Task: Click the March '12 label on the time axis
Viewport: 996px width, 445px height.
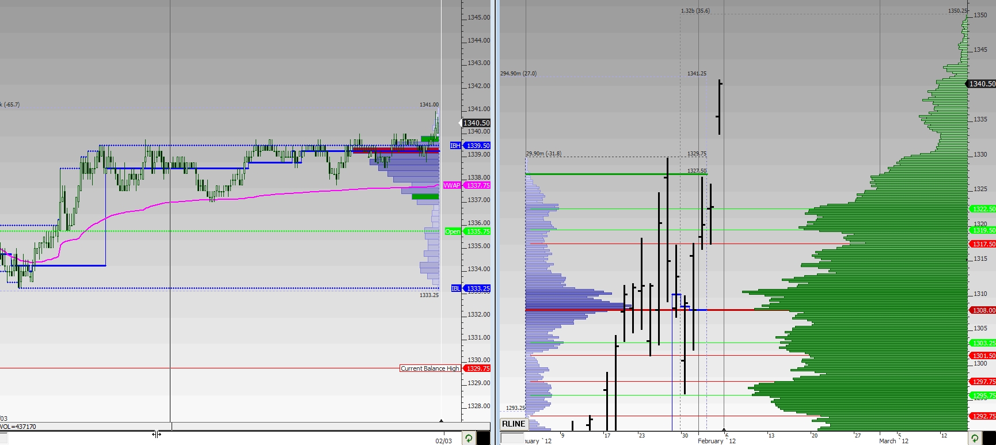Action: coord(894,441)
